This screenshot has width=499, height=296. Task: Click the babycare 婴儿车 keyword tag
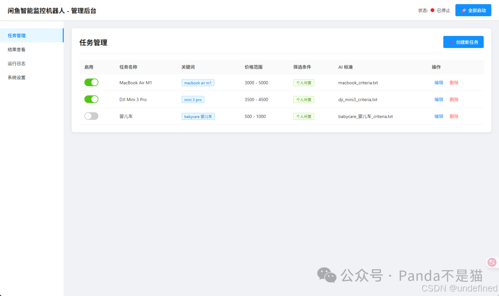pyautogui.click(x=198, y=117)
